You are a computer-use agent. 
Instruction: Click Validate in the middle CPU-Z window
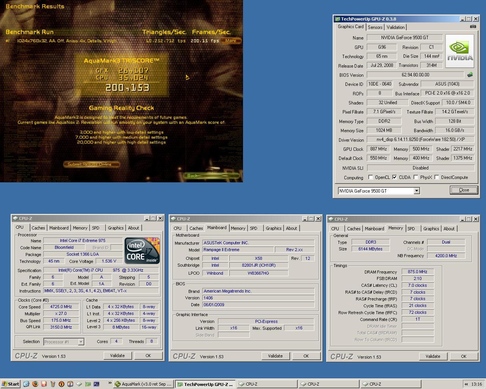pyautogui.click(x=275, y=356)
